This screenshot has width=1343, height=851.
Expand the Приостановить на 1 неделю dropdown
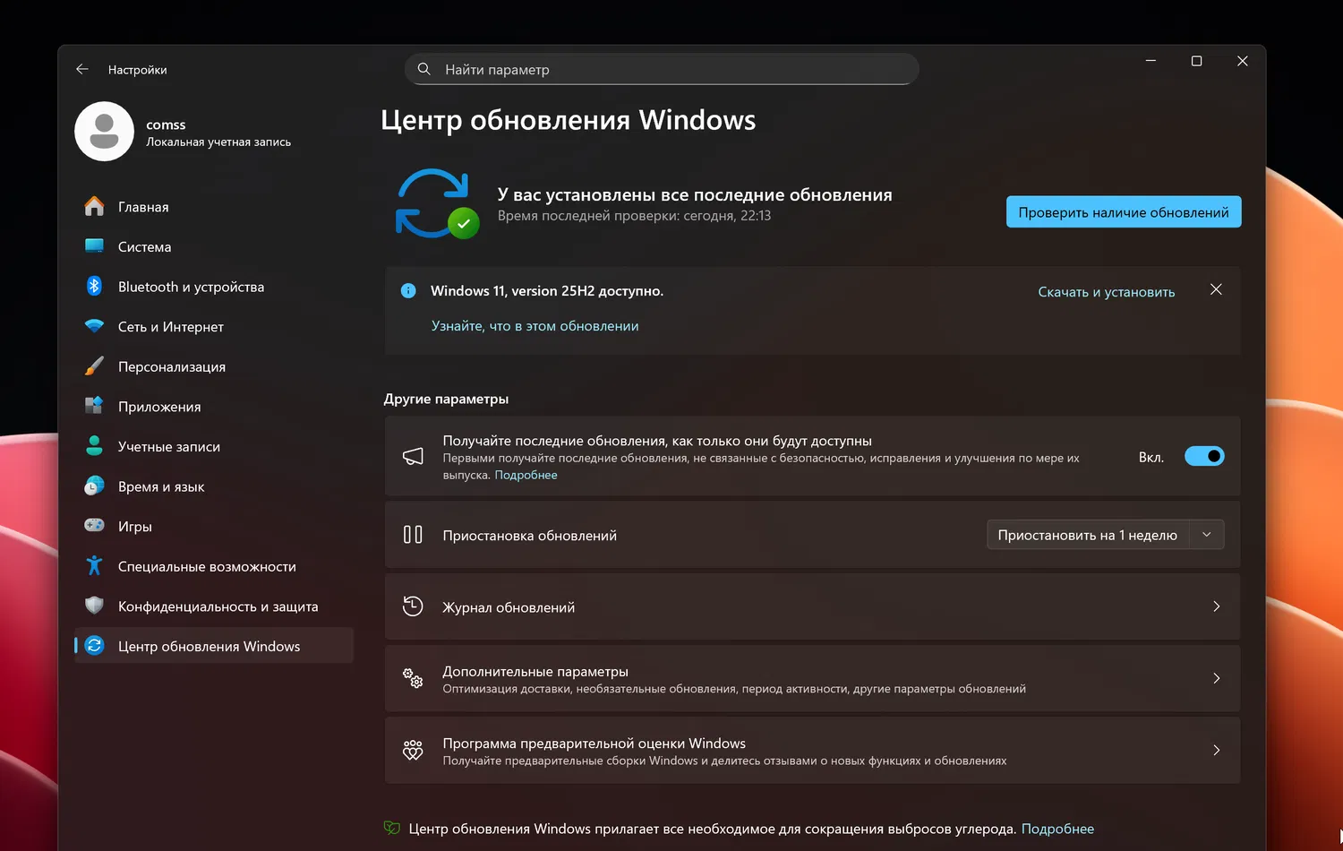[x=1206, y=534]
